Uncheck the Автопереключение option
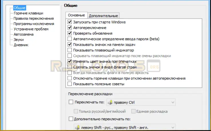Viewport: 211px width, 131px height. 69,28
